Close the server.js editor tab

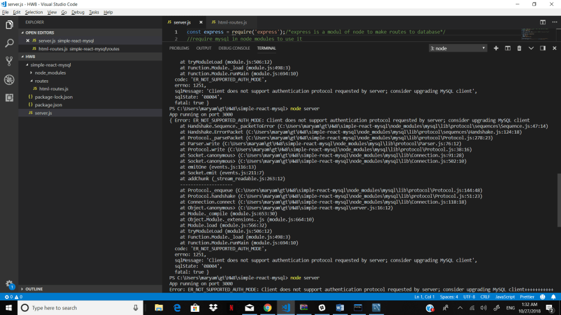(201, 22)
